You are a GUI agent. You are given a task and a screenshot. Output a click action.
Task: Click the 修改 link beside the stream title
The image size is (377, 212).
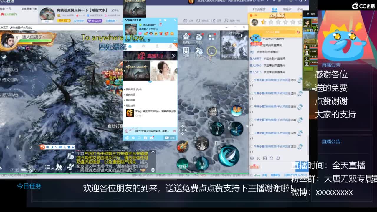(x=115, y=10)
